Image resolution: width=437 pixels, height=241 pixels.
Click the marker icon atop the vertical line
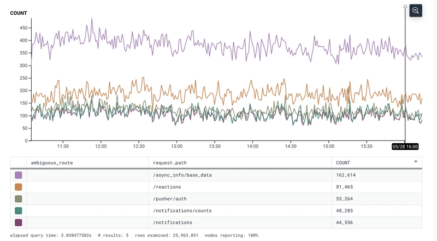click(405, 7)
